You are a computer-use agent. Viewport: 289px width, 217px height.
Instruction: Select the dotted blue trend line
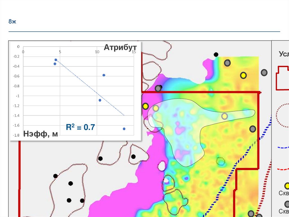click(x=90, y=87)
